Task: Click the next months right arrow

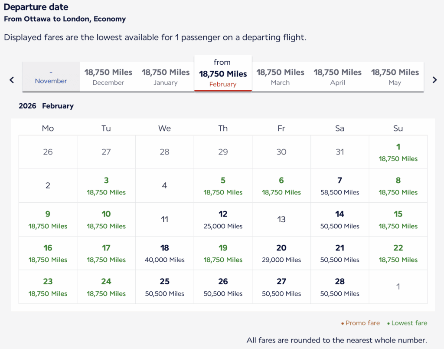Action: click(x=434, y=79)
